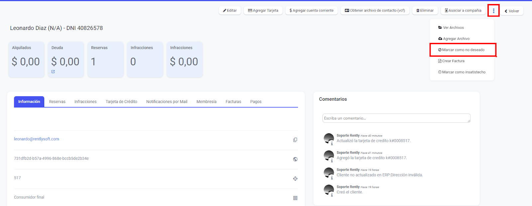The image size is (532, 206).
Task: Click Agregar cuenta corriente button
Action: [x=311, y=11]
